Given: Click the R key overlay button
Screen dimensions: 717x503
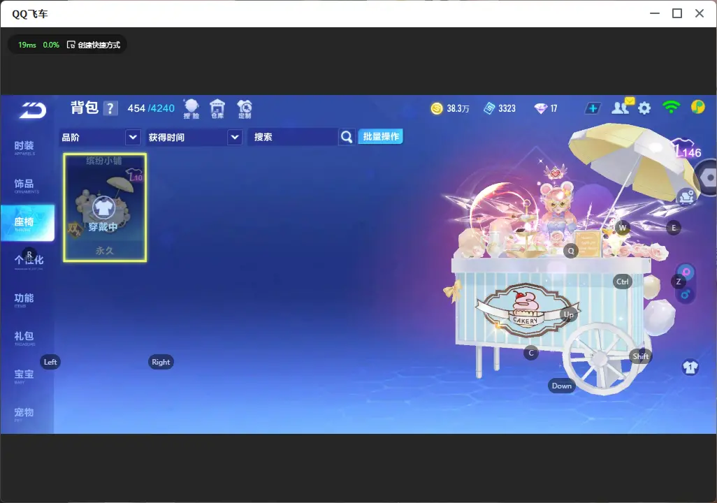Looking at the screenshot, I should click(x=29, y=254).
